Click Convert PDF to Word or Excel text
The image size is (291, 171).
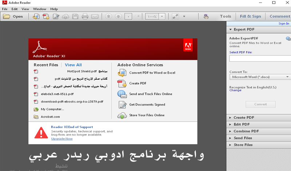tap(152, 73)
